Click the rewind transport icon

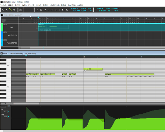(x=52, y=10)
